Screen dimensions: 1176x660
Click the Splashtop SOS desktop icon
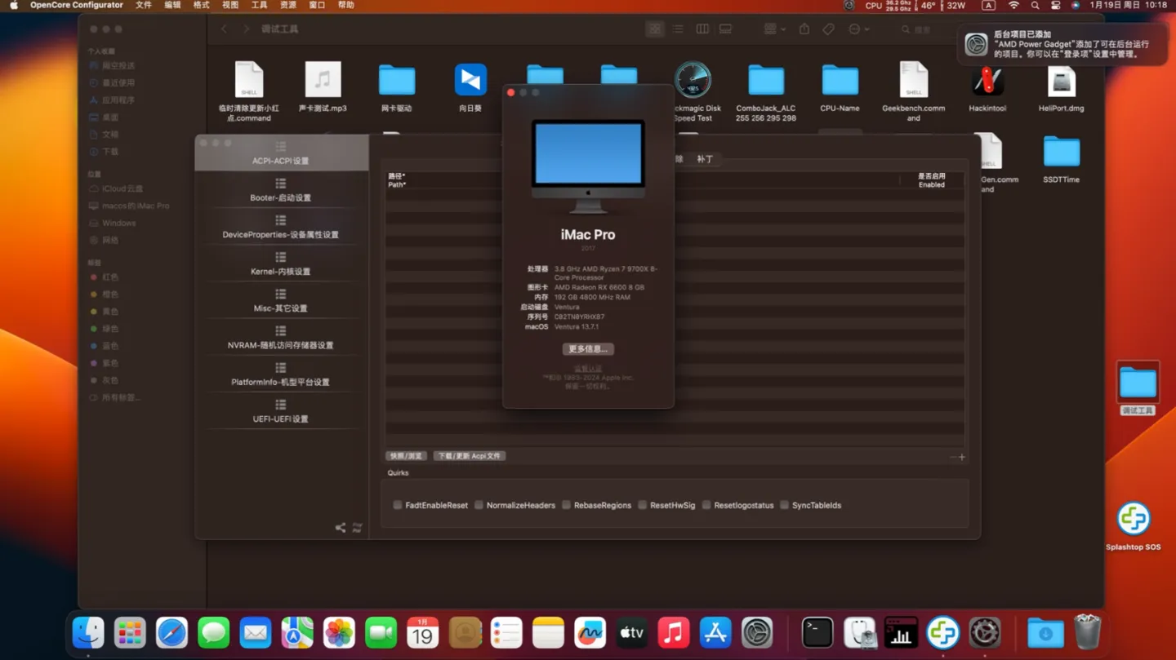[1133, 520]
